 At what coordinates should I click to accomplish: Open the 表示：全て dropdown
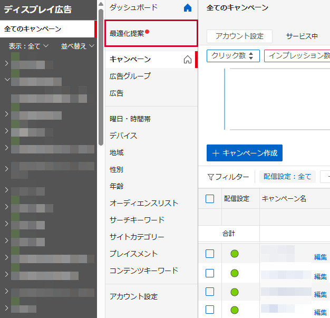(28, 46)
